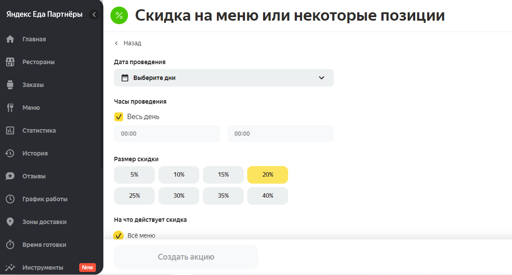Collapse the sidebar with the chevron
This screenshot has height=275, width=512.
click(94, 14)
